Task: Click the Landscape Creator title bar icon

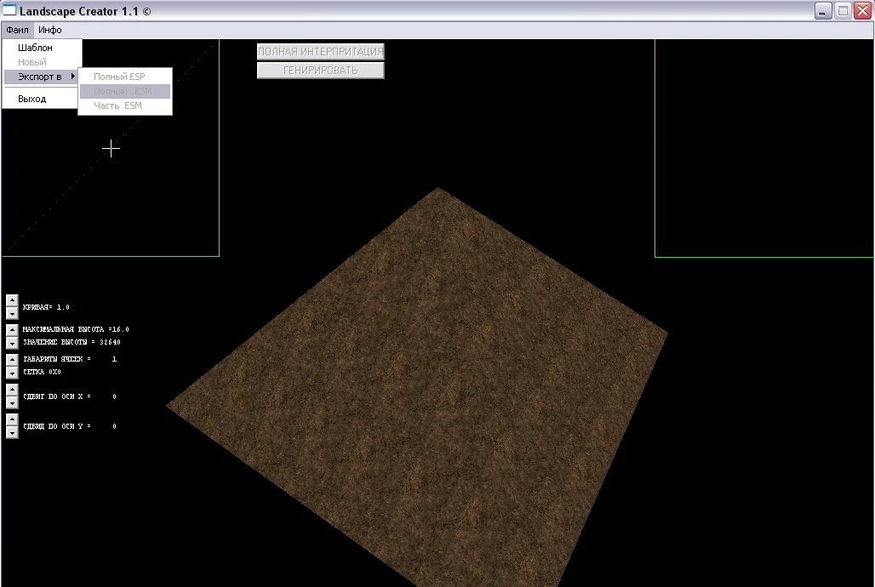Action: [9, 10]
